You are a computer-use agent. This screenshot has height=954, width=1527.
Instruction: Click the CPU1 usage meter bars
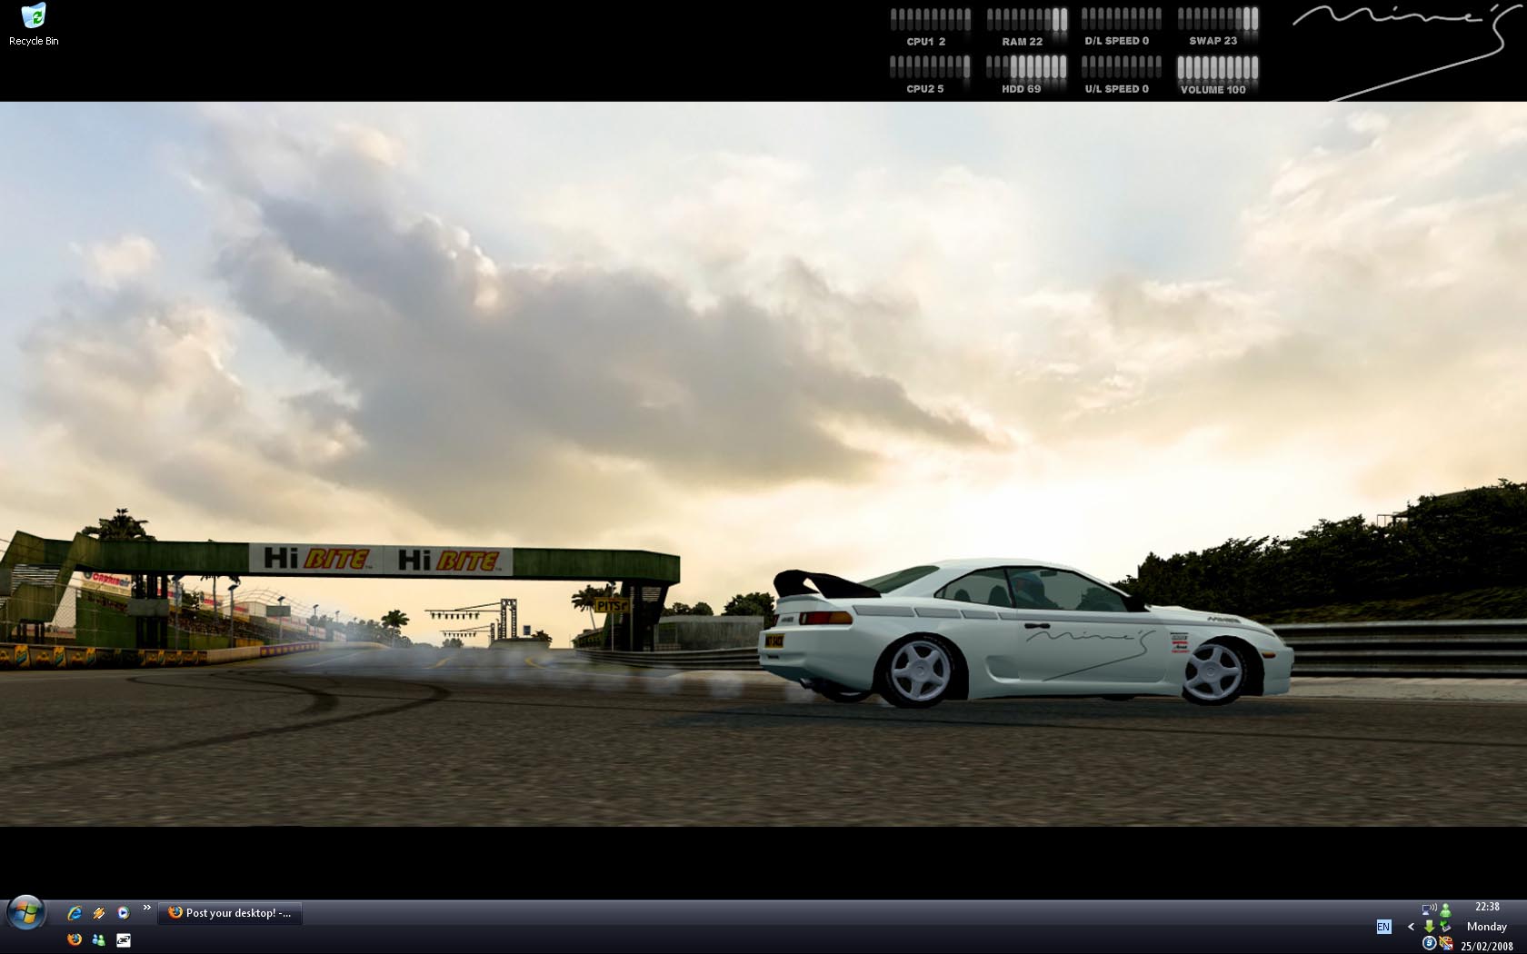click(x=931, y=20)
